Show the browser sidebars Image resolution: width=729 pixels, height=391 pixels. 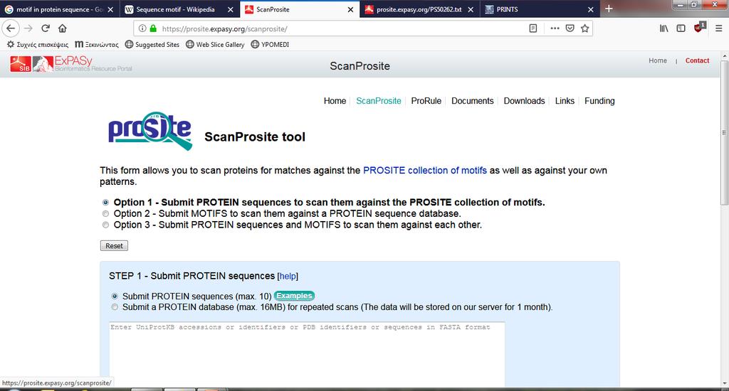pos(681,28)
